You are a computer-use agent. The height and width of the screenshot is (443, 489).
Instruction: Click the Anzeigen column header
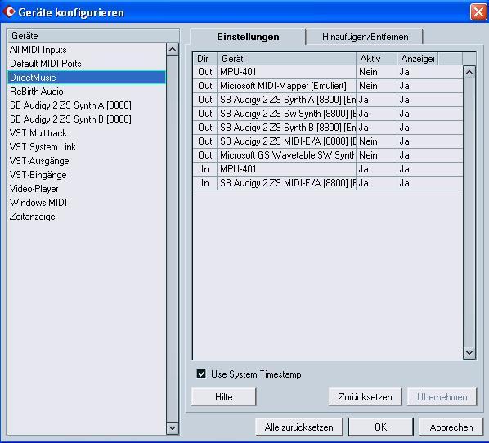click(418, 59)
